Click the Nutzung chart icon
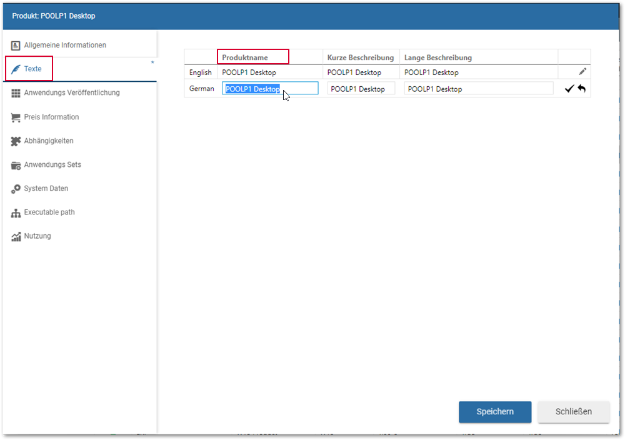 pos(16,236)
